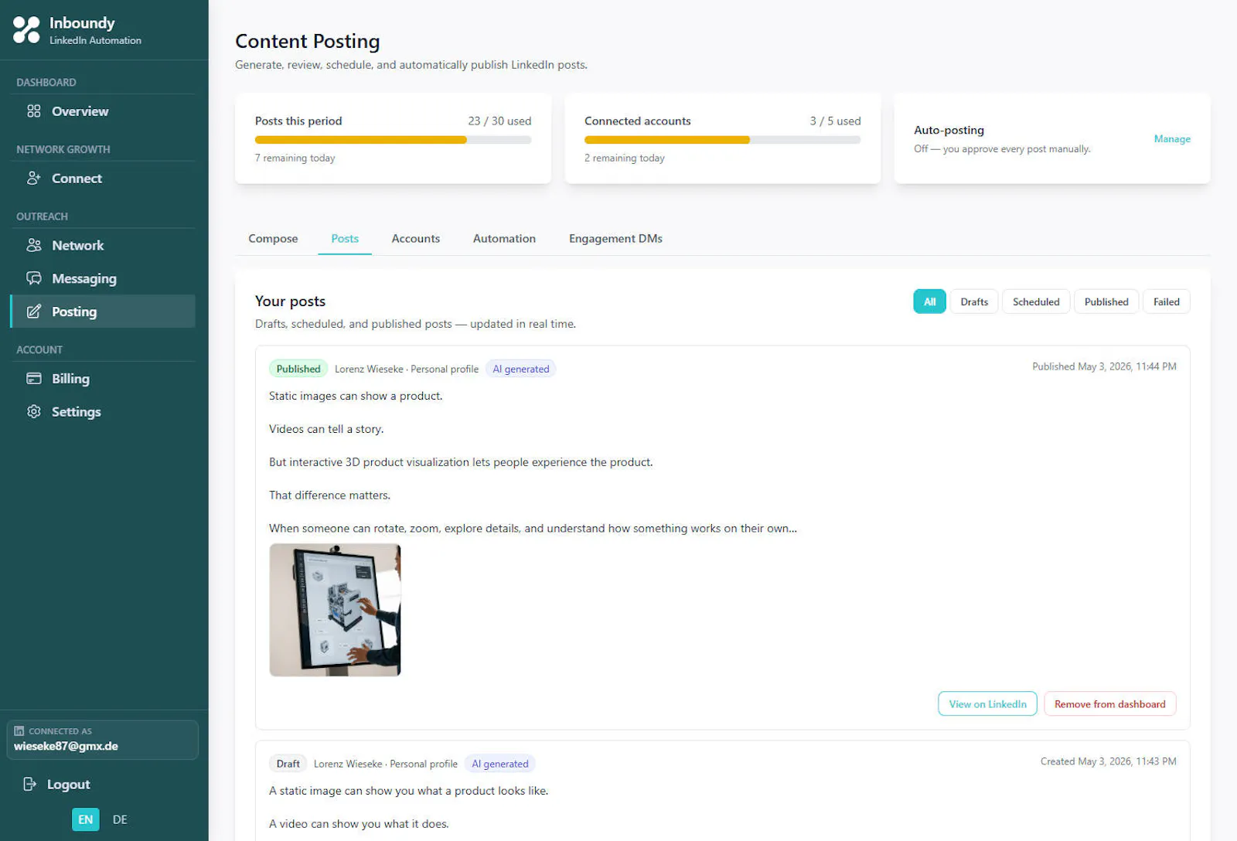Click the Overview grid icon

click(x=34, y=111)
